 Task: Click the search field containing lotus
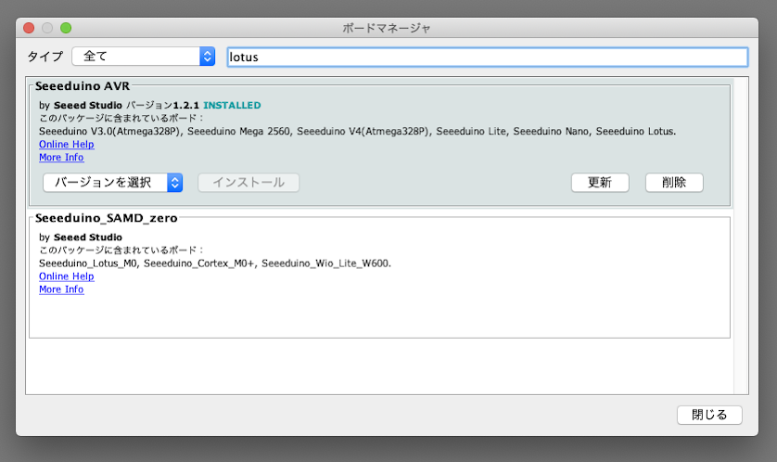[x=487, y=57]
